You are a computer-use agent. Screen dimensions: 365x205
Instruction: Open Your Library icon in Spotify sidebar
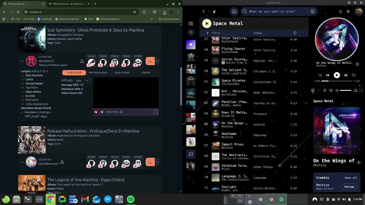[x=191, y=24]
